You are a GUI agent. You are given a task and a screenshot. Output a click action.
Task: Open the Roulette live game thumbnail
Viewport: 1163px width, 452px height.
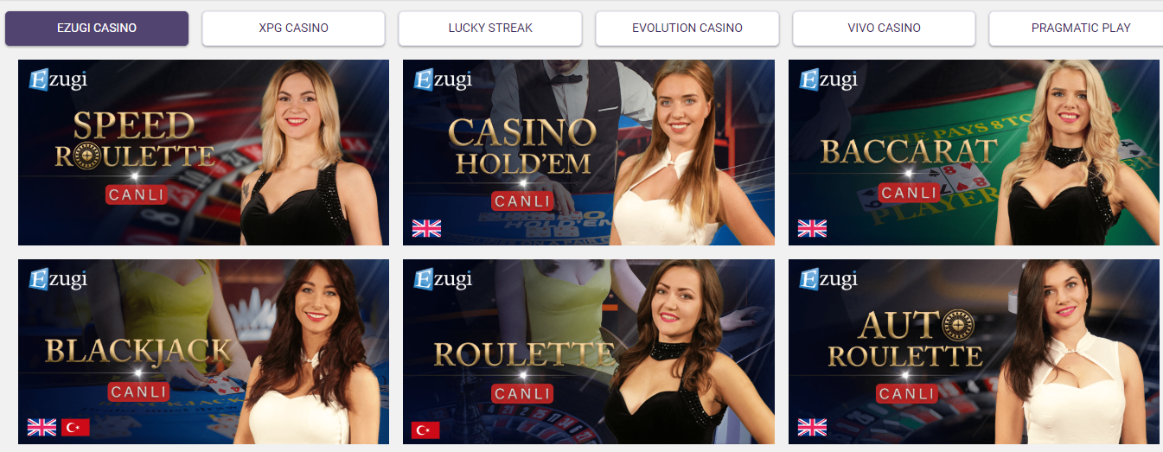(x=589, y=352)
